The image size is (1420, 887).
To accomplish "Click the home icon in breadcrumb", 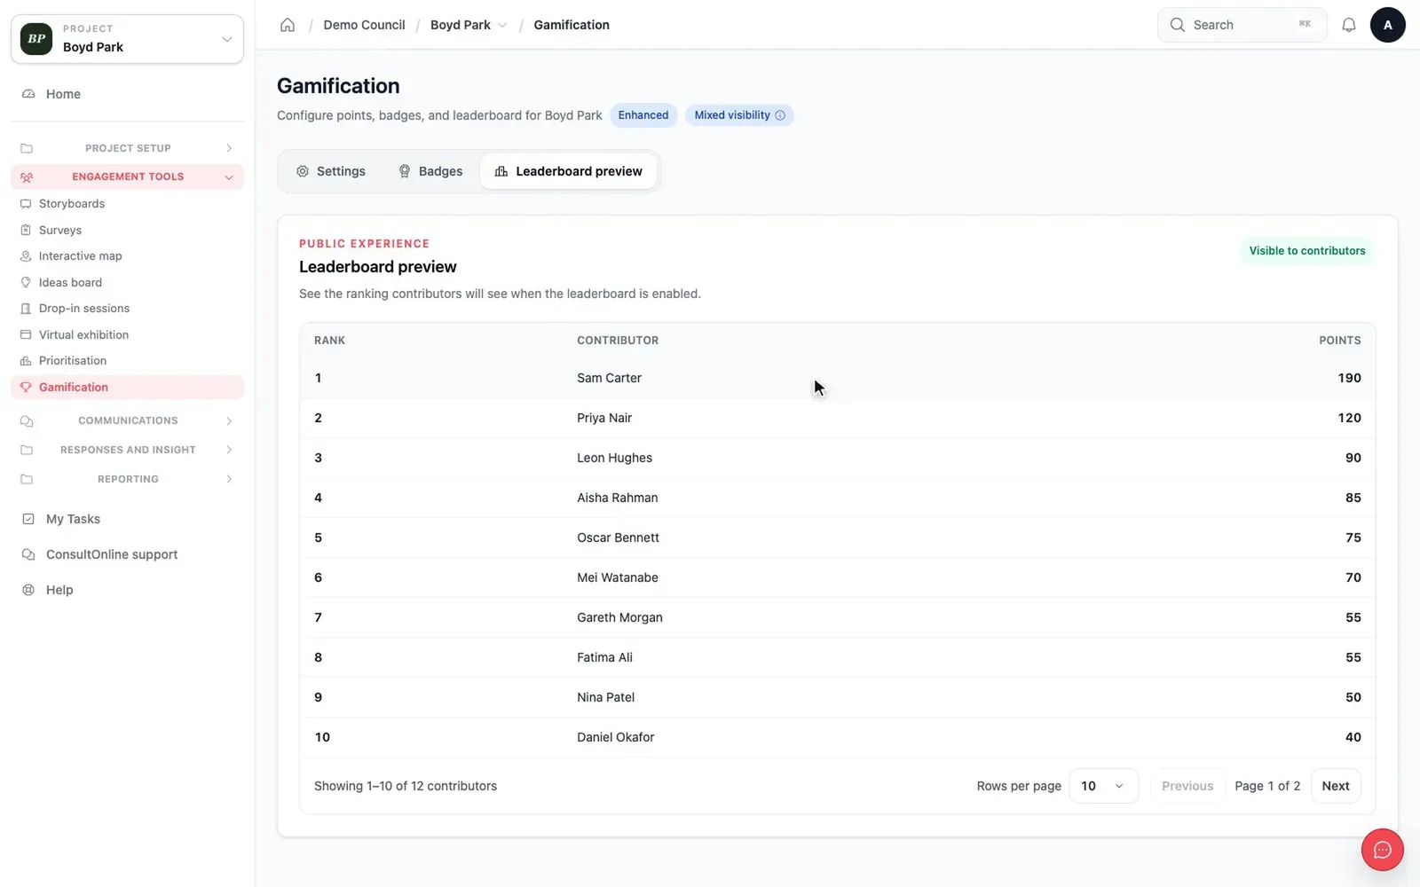I will click(288, 25).
